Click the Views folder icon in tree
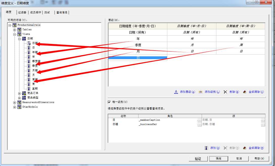 [x=19, y=34]
